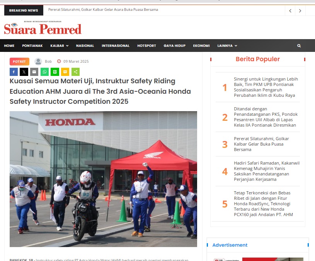315x261 pixels.
Task: Expand the Kalbar dropdown menu
Action: tap(60, 46)
